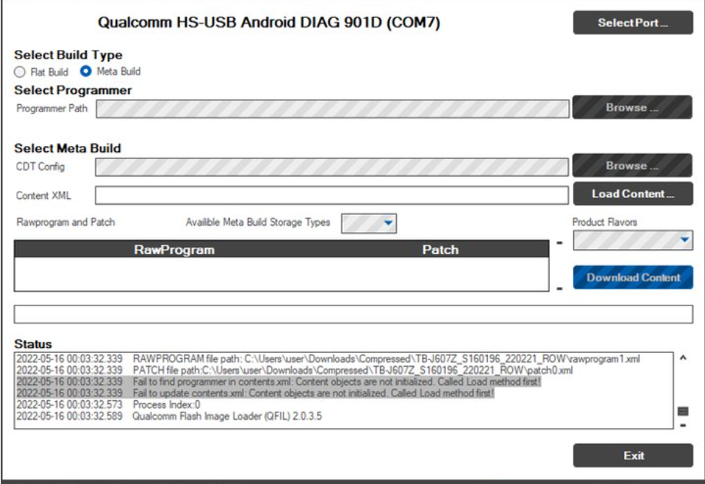Select the 'Process Index:0' log line
Viewport: 705px width, 484px height.
pos(108,404)
